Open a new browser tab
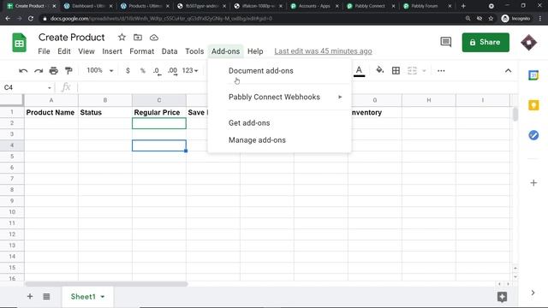Screen dimensions: 548x308 pos(463,6)
